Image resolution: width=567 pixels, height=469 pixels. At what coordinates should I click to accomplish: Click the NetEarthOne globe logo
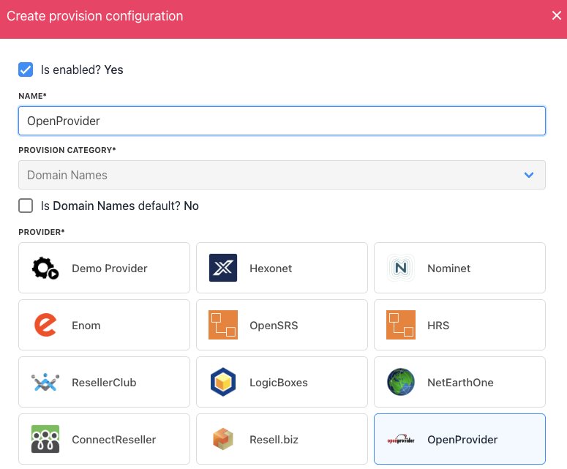point(401,382)
